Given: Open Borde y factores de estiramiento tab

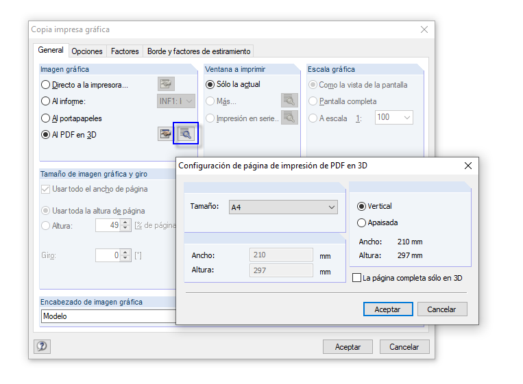Looking at the screenshot, I should 199,51.
